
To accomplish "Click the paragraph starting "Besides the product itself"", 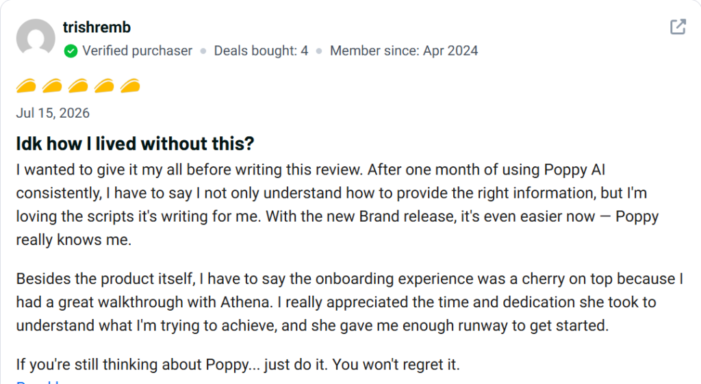I will coord(350,302).
